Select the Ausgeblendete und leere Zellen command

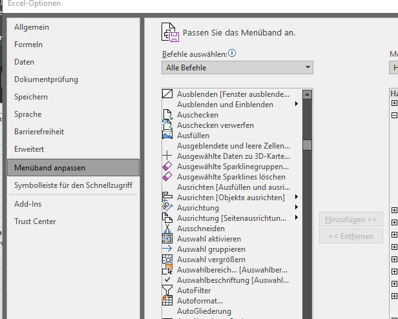[232, 146]
